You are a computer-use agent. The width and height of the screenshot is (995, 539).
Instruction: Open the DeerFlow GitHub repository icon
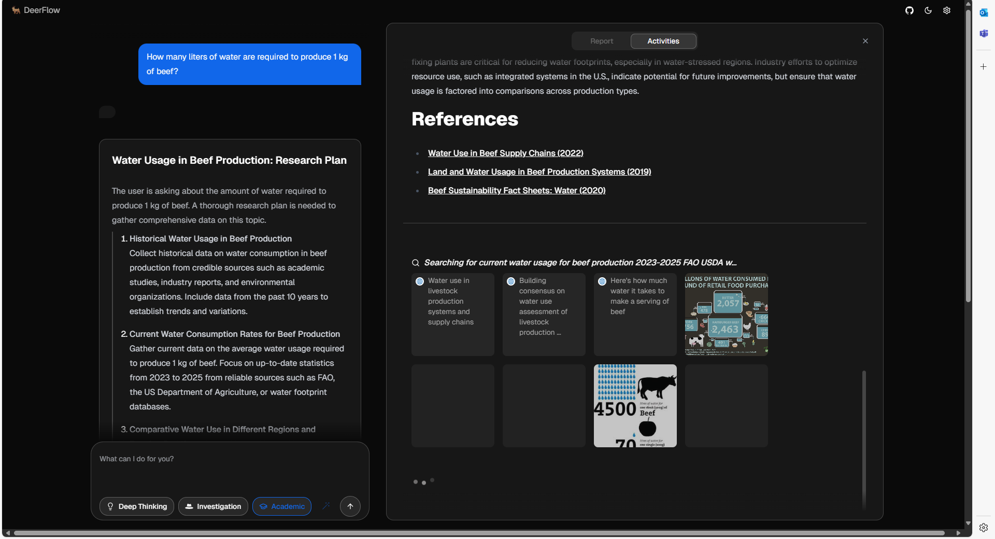tap(909, 10)
